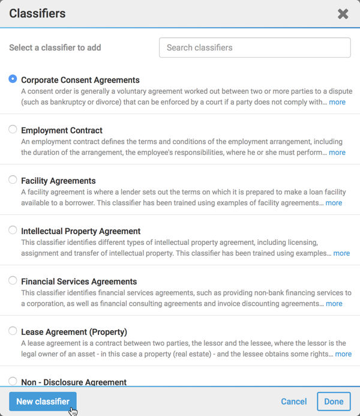Select the Employment Contract radio button

tap(13, 129)
